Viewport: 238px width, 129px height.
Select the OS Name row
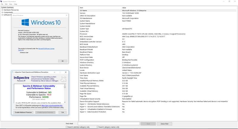(x=158, y=10)
